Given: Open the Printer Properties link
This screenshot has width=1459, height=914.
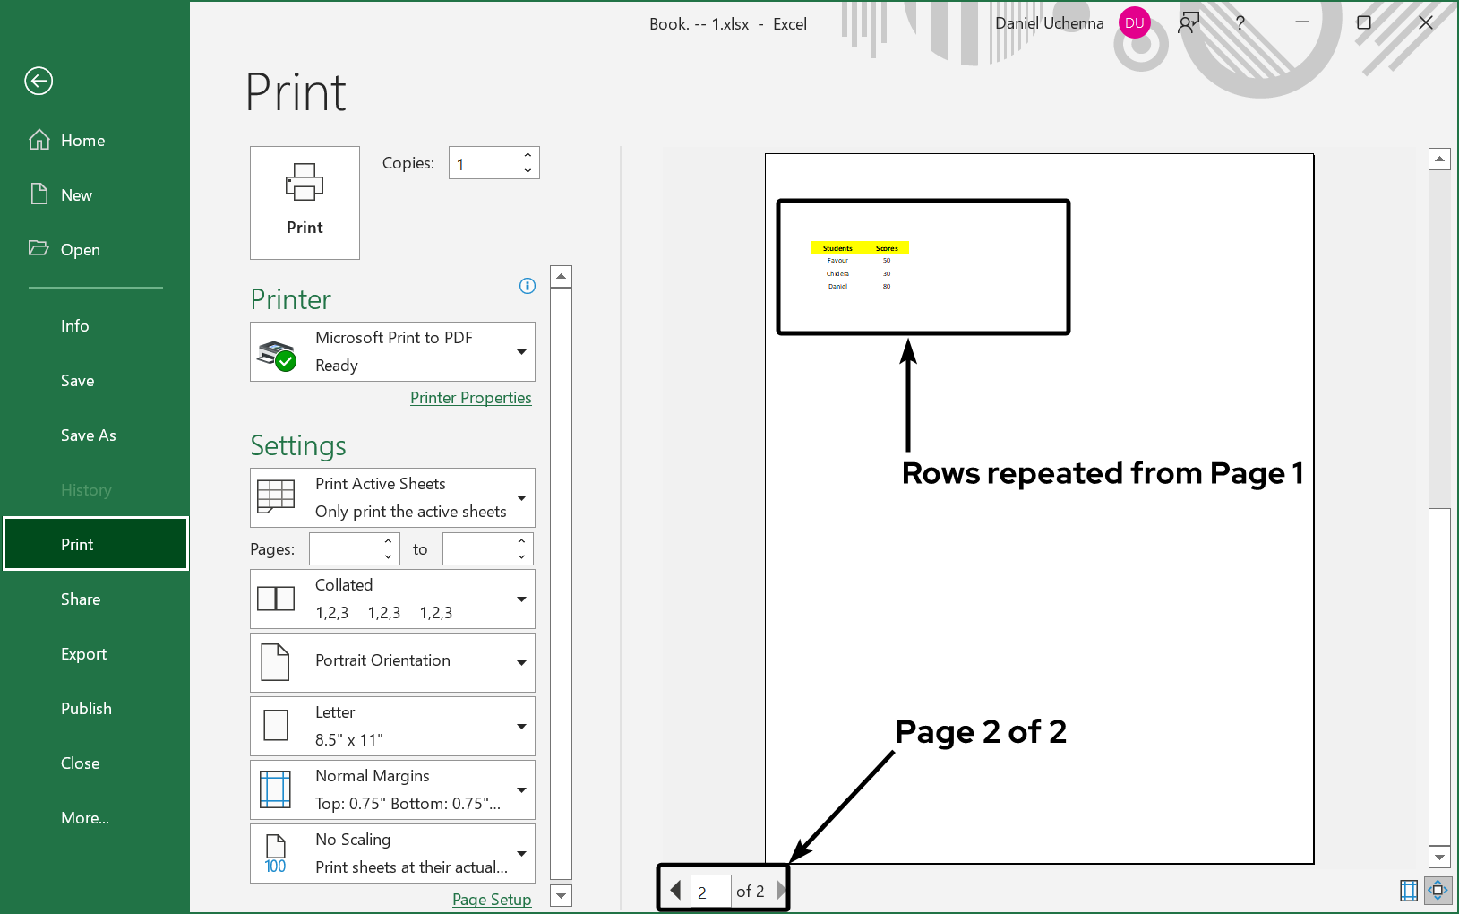Looking at the screenshot, I should click(x=470, y=398).
